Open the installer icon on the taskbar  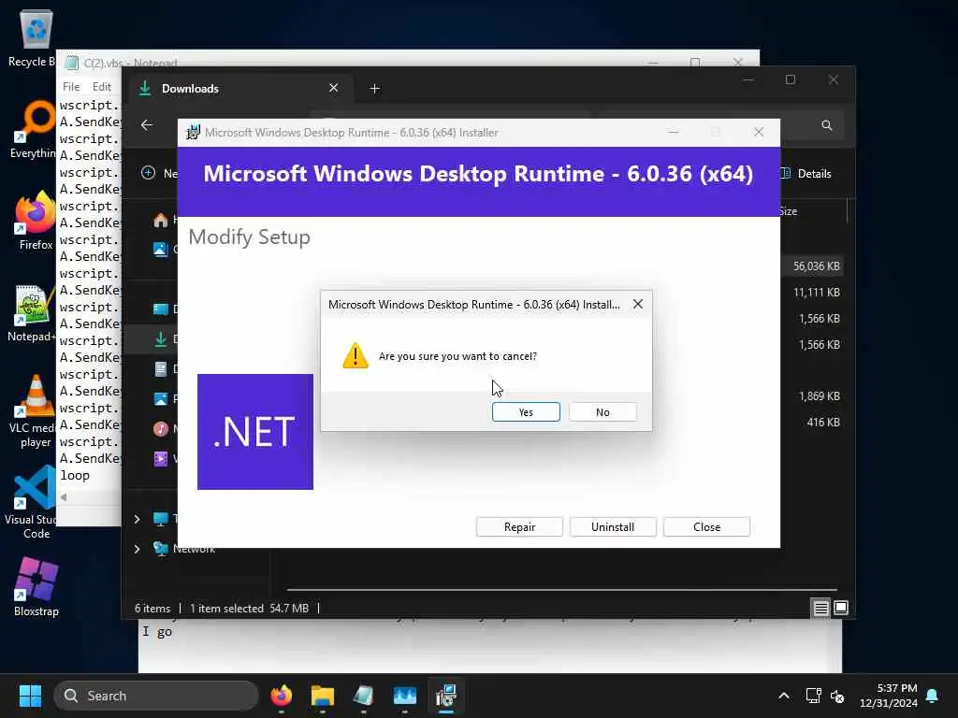click(446, 696)
